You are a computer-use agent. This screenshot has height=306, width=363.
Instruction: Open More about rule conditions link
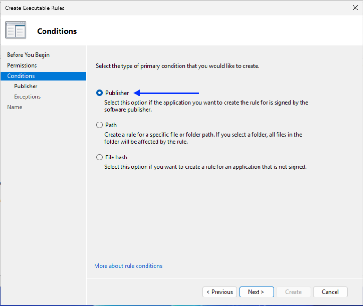(128, 266)
